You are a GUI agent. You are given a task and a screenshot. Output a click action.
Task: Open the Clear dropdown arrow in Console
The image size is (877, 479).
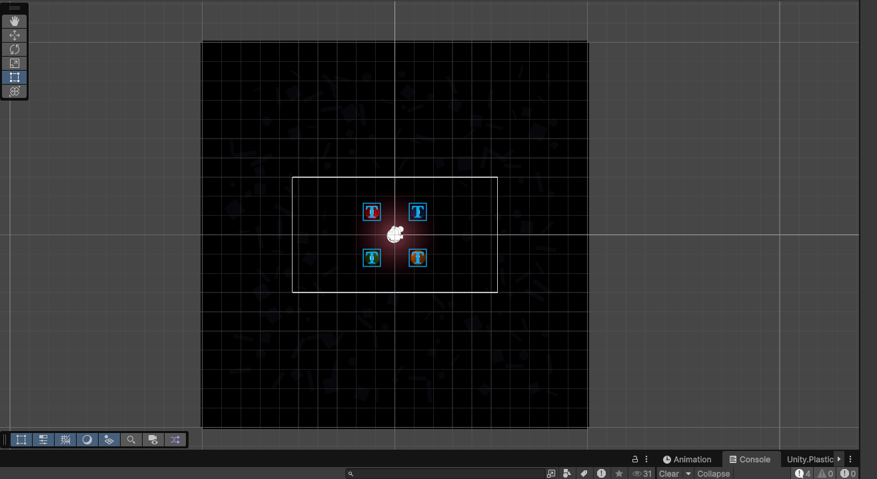[x=688, y=474]
